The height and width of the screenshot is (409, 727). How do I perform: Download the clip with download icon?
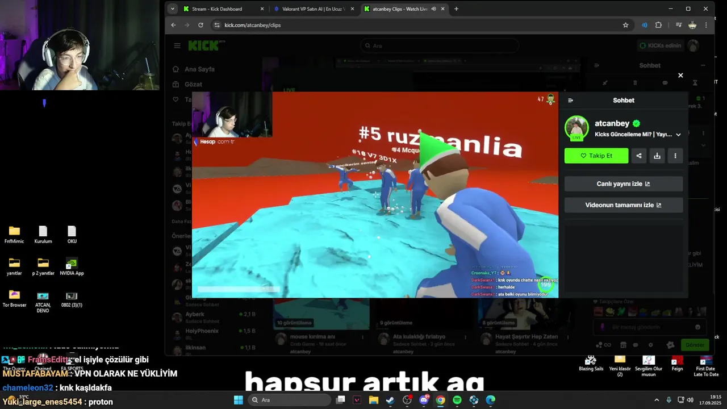click(657, 156)
